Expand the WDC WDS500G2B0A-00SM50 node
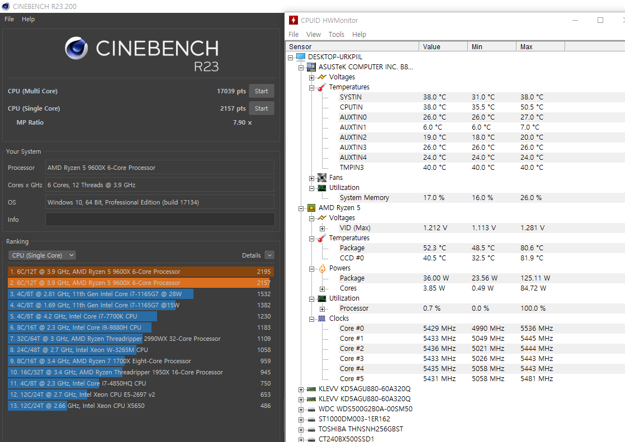This screenshot has width=625, height=442. (x=301, y=410)
